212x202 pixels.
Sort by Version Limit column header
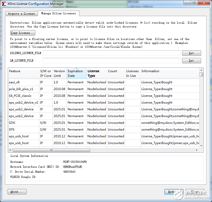pyautogui.click(x=60, y=73)
